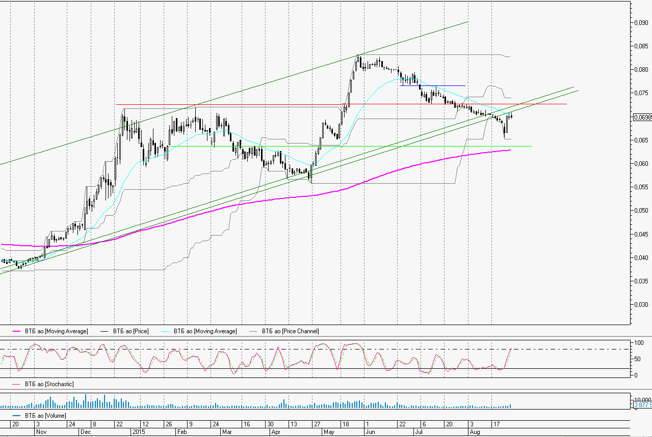
Task: Select the ВТБ ао [Price Channel] legend label
Action: [x=290, y=332]
